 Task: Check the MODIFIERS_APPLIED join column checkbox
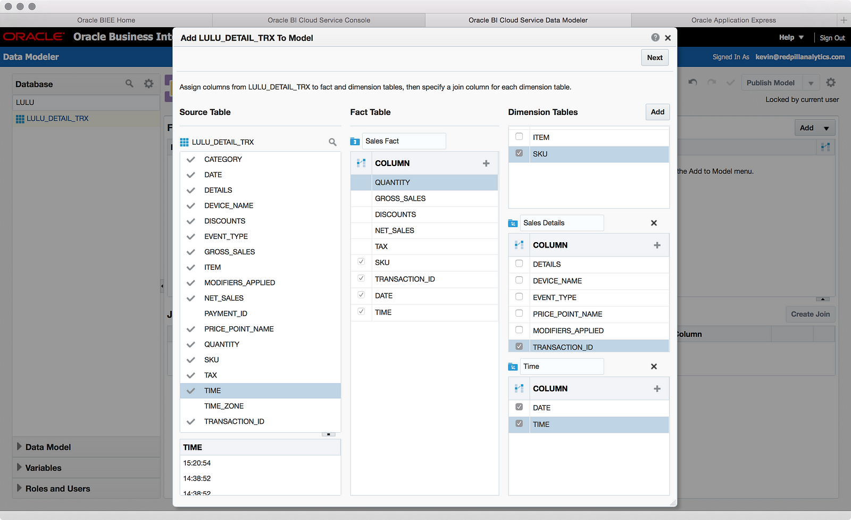[519, 330]
